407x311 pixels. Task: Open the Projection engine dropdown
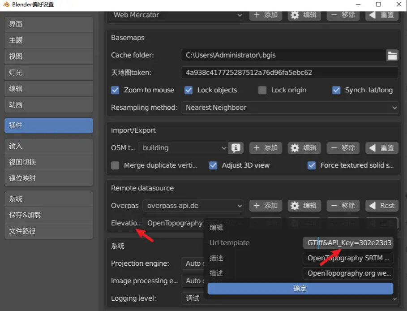click(193, 263)
